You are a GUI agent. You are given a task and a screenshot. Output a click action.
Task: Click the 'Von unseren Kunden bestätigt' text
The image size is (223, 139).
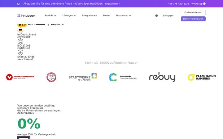(36, 106)
